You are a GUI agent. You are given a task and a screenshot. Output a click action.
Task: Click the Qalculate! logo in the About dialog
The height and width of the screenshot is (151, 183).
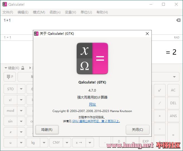pos(92,59)
